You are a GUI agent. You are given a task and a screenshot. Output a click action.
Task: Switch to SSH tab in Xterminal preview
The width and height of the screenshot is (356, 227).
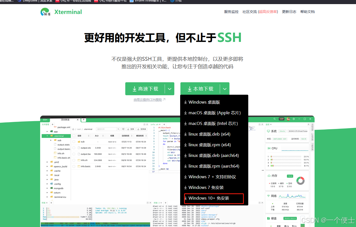(45, 120)
